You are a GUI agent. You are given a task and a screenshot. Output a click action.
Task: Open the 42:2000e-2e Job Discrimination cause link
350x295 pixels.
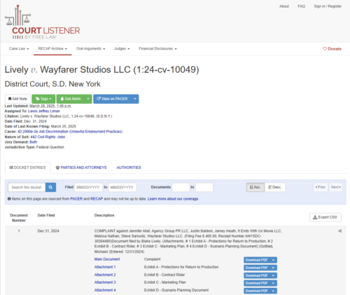tap(70, 132)
